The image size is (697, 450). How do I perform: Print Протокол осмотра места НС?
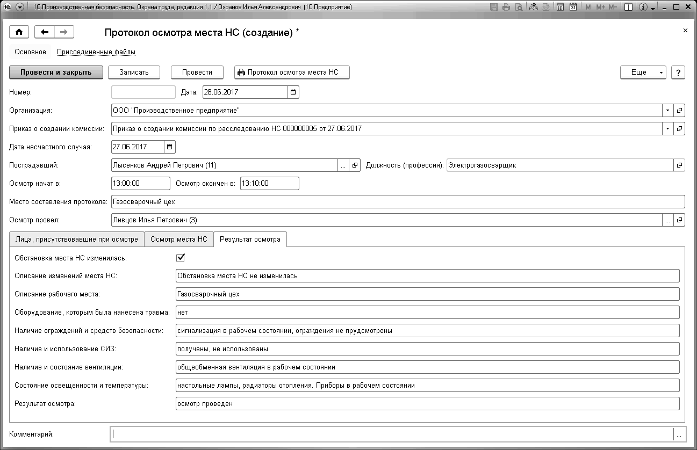(x=292, y=72)
